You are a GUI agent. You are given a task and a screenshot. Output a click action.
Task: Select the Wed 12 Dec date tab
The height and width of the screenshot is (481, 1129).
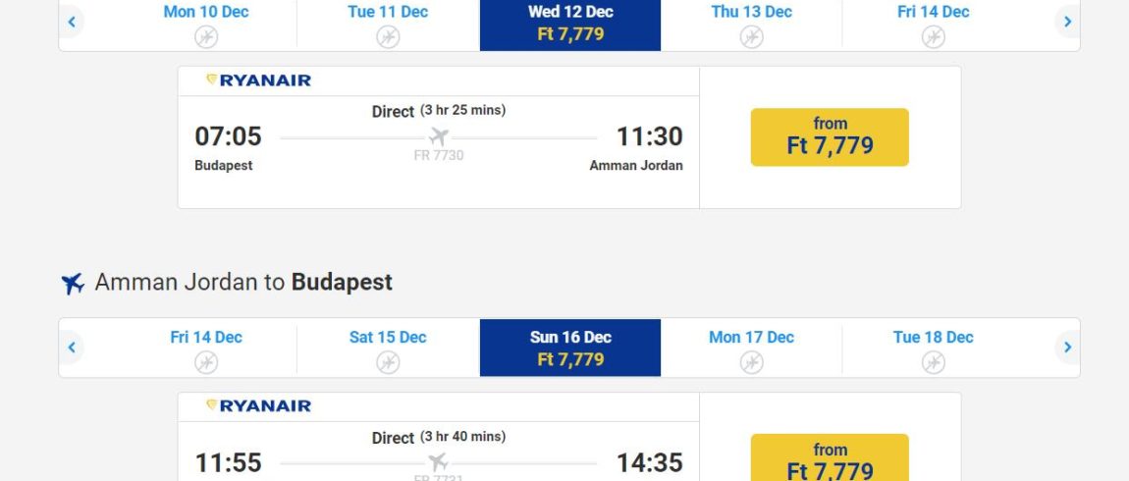(570, 25)
